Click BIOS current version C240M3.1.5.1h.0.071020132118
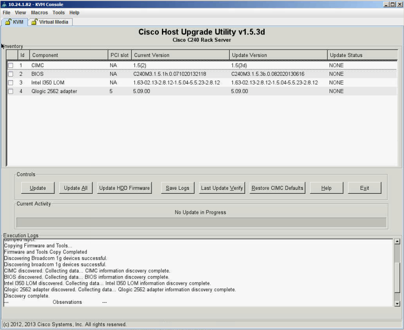 pyautogui.click(x=169, y=74)
